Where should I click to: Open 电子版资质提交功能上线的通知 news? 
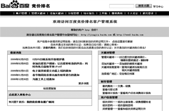(52, 71)
